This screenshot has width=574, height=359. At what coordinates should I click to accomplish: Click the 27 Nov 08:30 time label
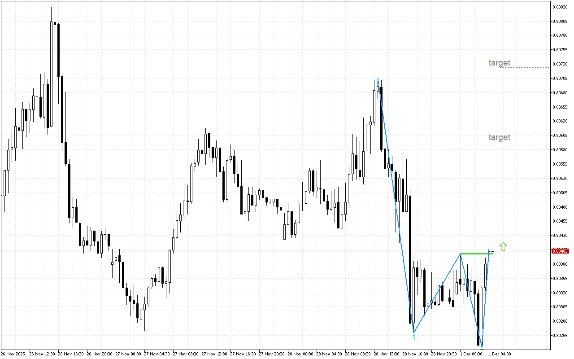pos(186,354)
